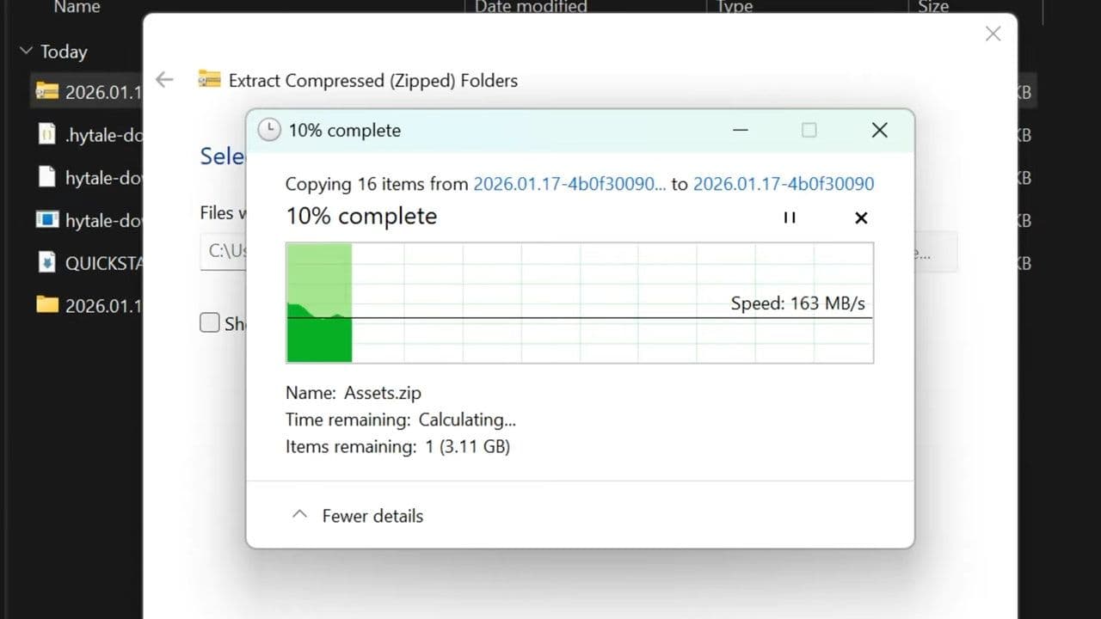Pause the file copy operation
Viewport: 1101px width, 619px height.
click(x=789, y=218)
